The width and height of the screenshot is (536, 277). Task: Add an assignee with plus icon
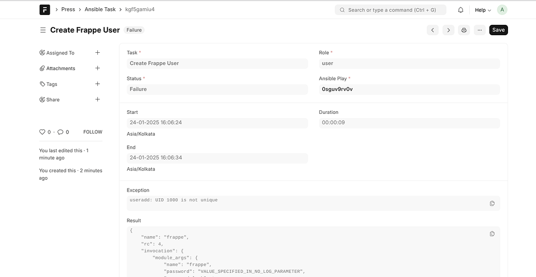coord(97,53)
